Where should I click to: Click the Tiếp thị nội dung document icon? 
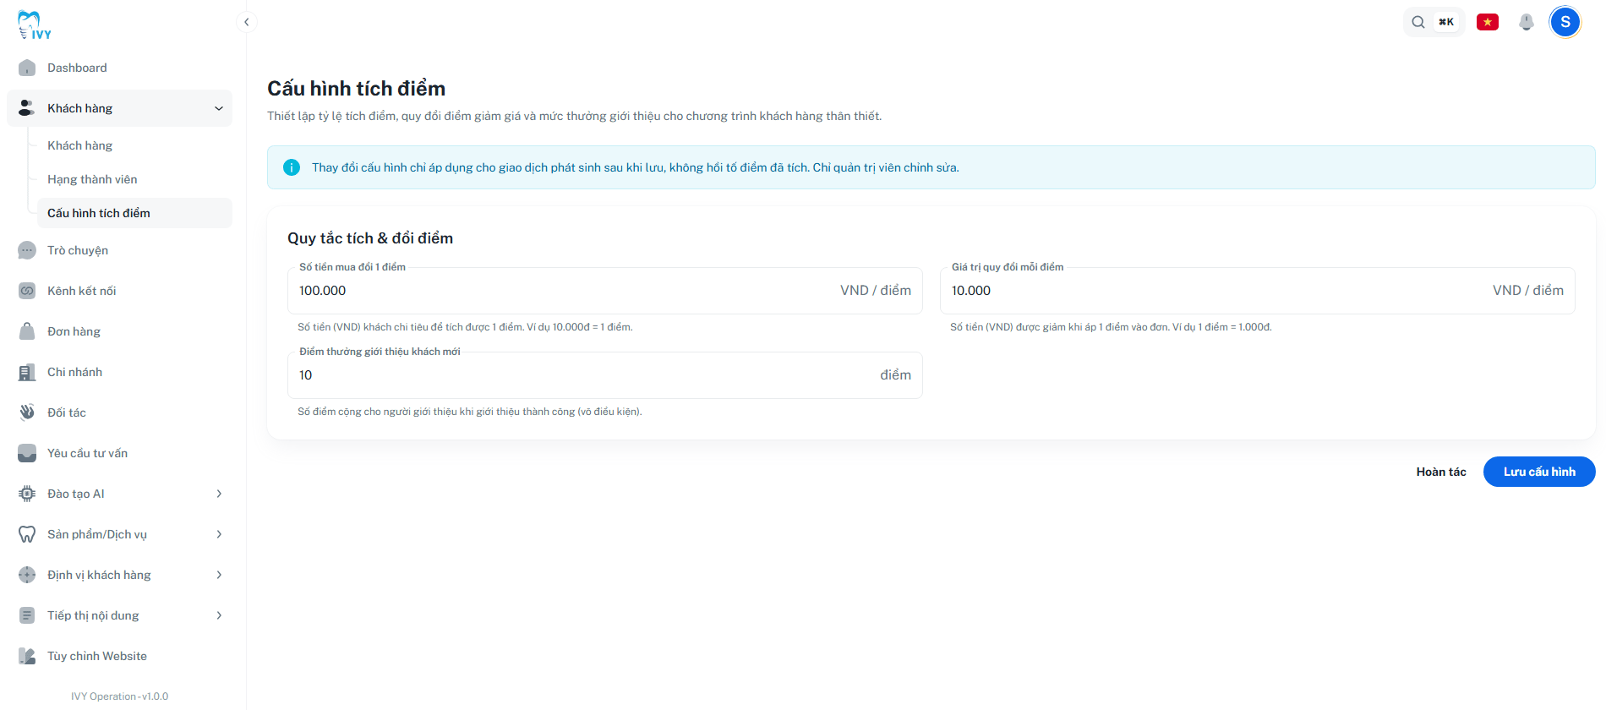(27, 615)
